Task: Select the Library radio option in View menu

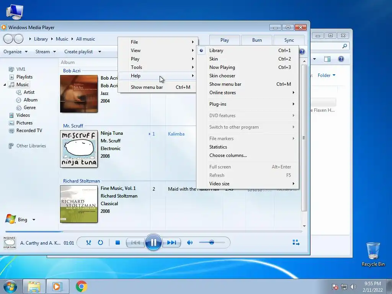Action: pos(248,51)
